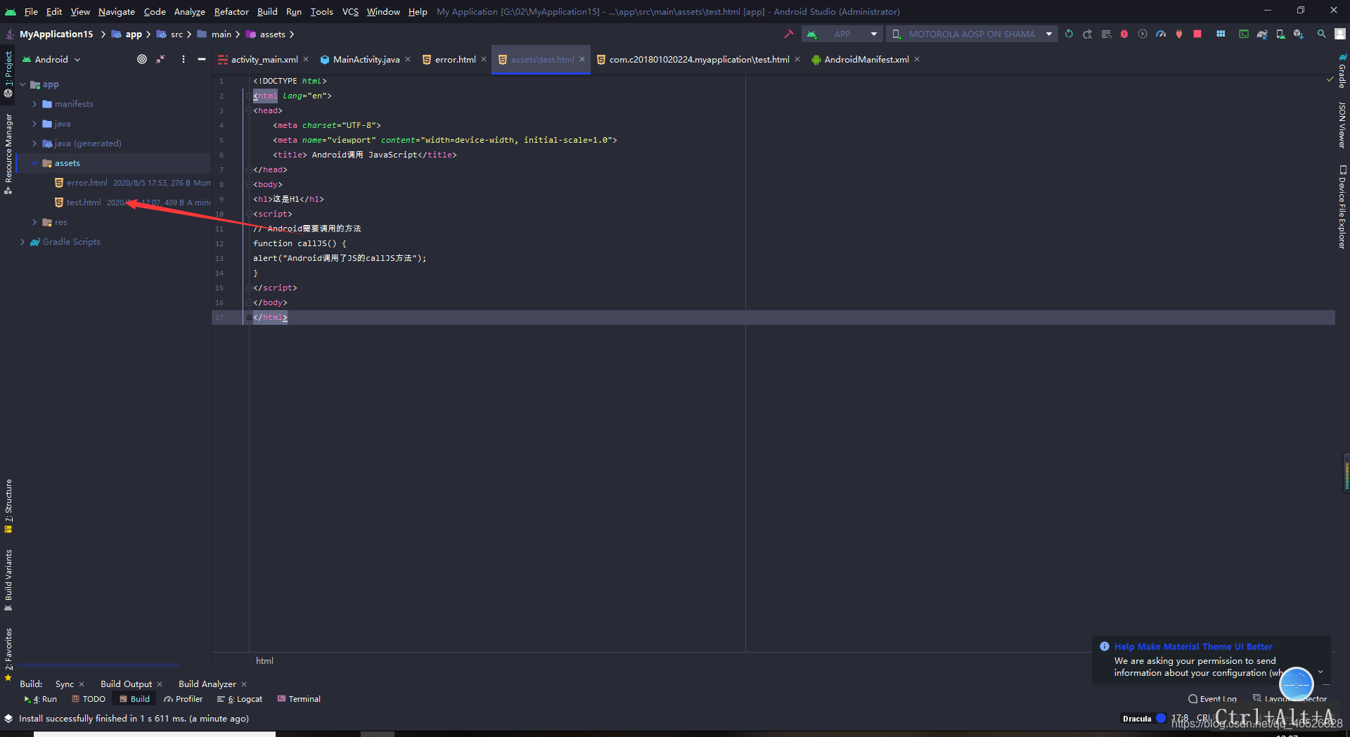Click the Rerun app icon
The height and width of the screenshot is (737, 1350).
pyautogui.click(x=1069, y=34)
